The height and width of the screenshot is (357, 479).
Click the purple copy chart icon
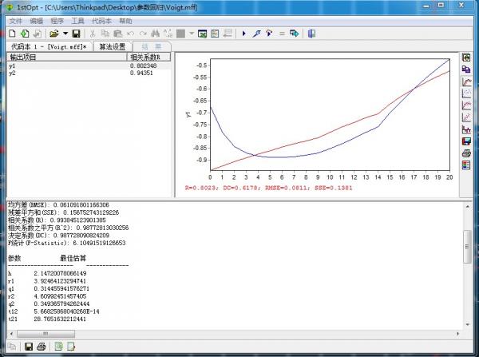click(x=466, y=69)
